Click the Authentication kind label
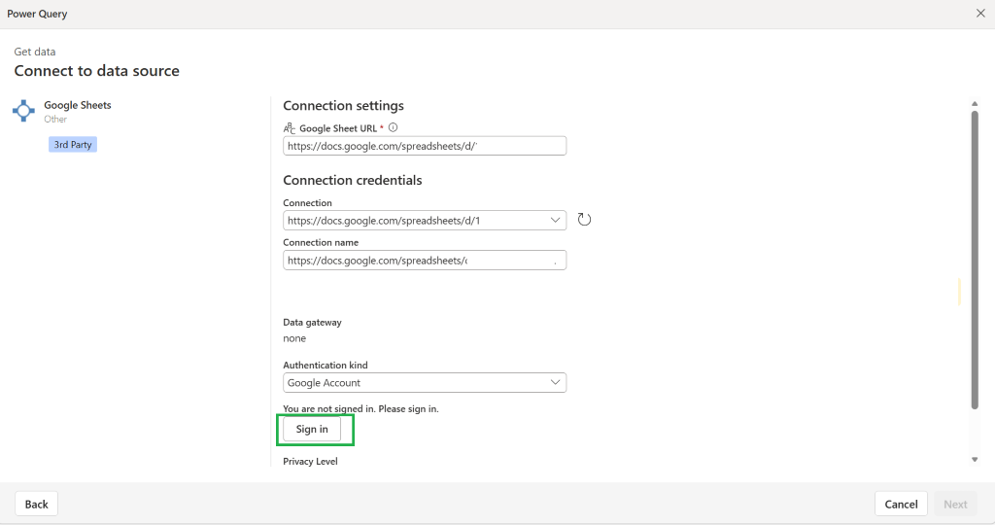 pos(326,365)
